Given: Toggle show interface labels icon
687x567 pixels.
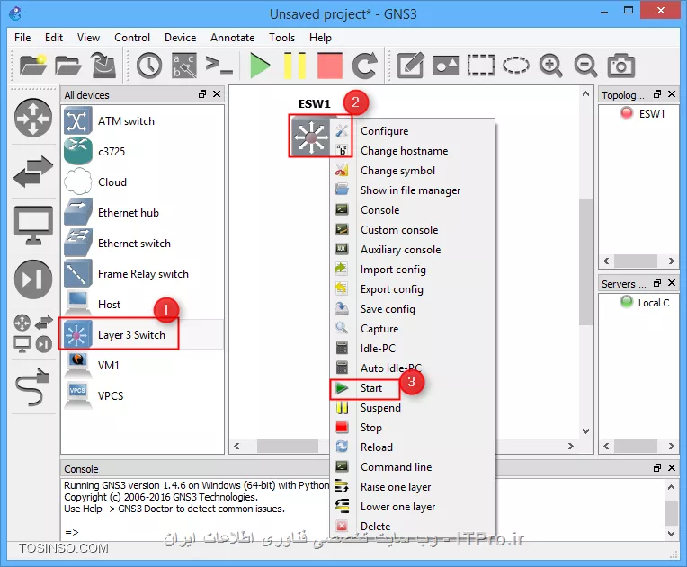Looking at the screenshot, I should (x=184, y=66).
